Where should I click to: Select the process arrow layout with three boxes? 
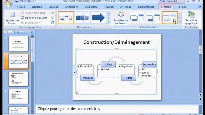pyautogui.click(x=82, y=18)
